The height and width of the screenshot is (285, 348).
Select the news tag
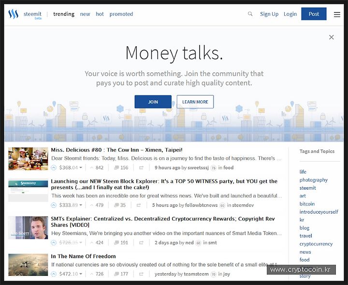tap(305, 252)
